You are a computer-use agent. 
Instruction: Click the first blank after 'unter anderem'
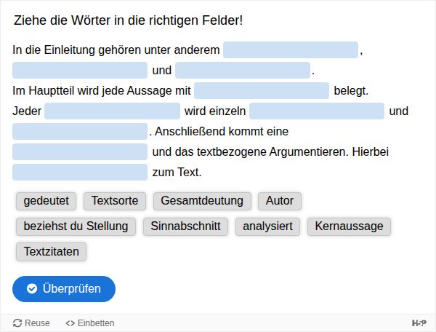(291, 50)
